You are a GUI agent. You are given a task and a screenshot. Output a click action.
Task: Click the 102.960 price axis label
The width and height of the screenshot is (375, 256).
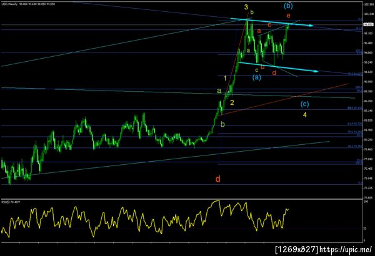[x=368, y=4]
